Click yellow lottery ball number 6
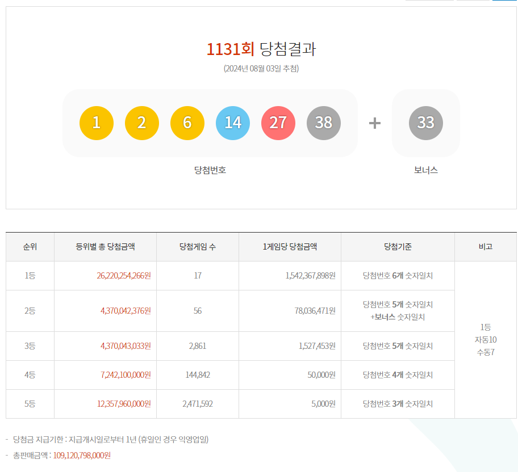Viewport: 518px width, 472px height. [x=187, y=123]
